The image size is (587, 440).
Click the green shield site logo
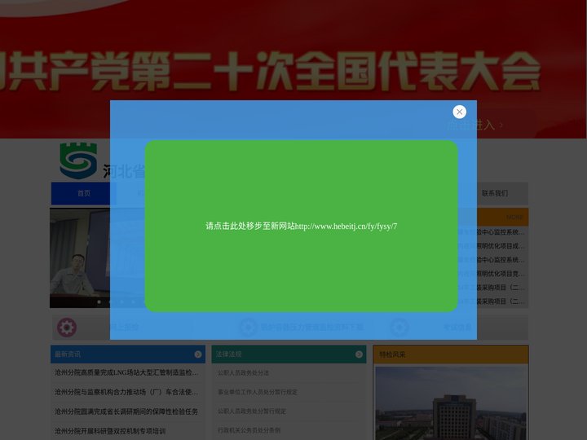pos(78,161)
